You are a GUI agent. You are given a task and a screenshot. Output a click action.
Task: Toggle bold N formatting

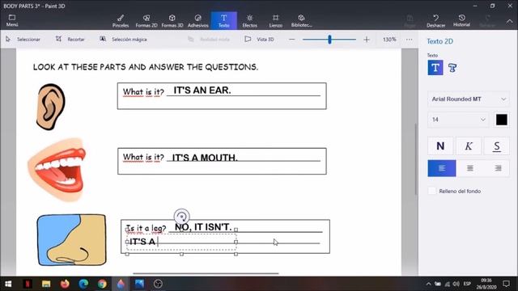(440, 146)
